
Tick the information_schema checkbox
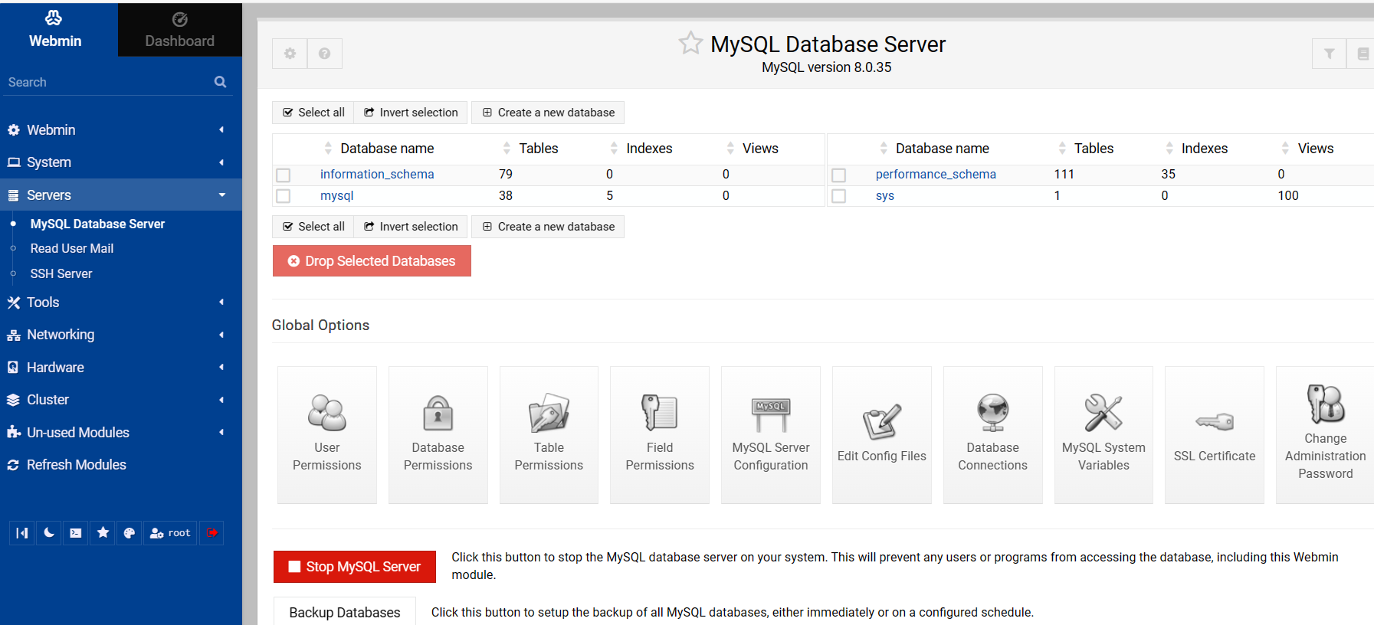click(x=284, y=175)
